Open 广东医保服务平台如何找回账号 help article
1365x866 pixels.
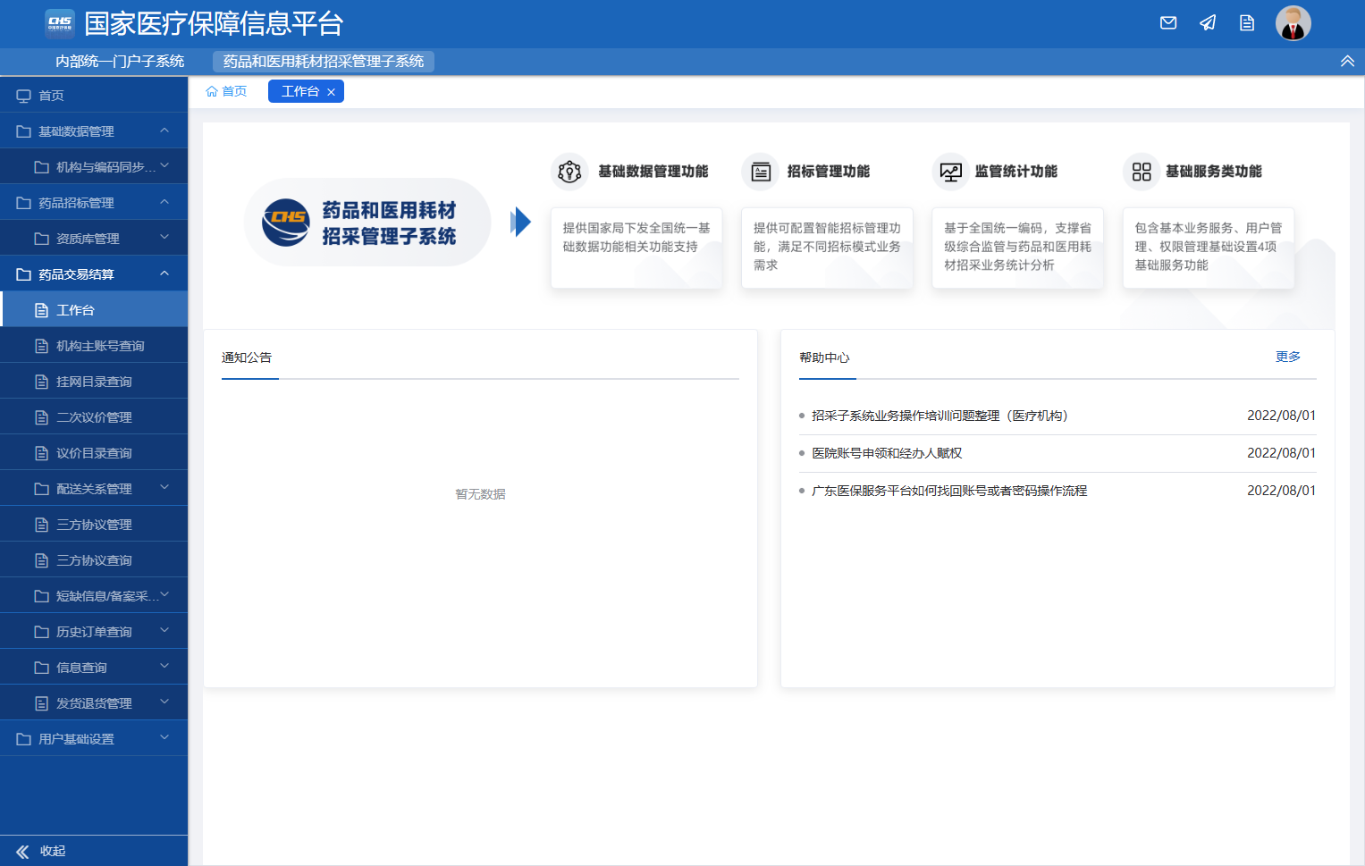coord(949,491)
